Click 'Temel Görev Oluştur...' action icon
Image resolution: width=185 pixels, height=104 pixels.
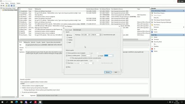[152, 13]
